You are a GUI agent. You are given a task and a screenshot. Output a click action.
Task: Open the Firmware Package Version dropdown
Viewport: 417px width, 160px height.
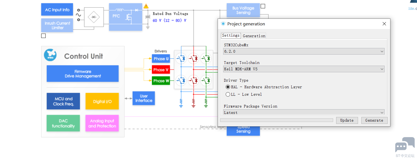pyautogui.click(x=304, y=112)
